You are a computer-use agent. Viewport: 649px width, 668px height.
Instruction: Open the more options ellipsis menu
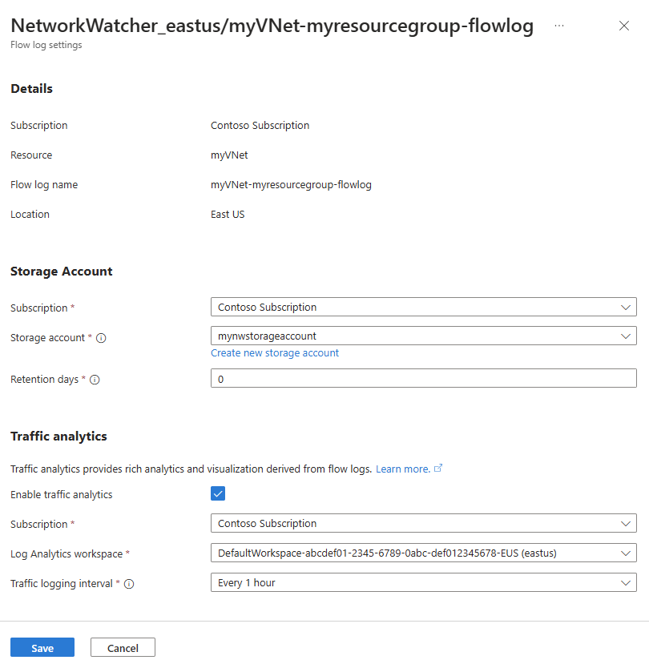point(559,26)
